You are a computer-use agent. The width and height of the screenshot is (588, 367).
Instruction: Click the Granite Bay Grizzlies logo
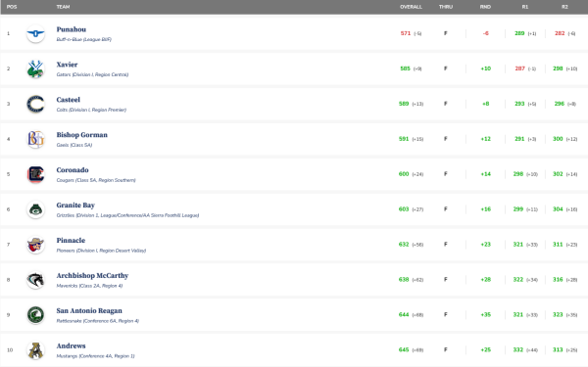click(x=35, y=209)
